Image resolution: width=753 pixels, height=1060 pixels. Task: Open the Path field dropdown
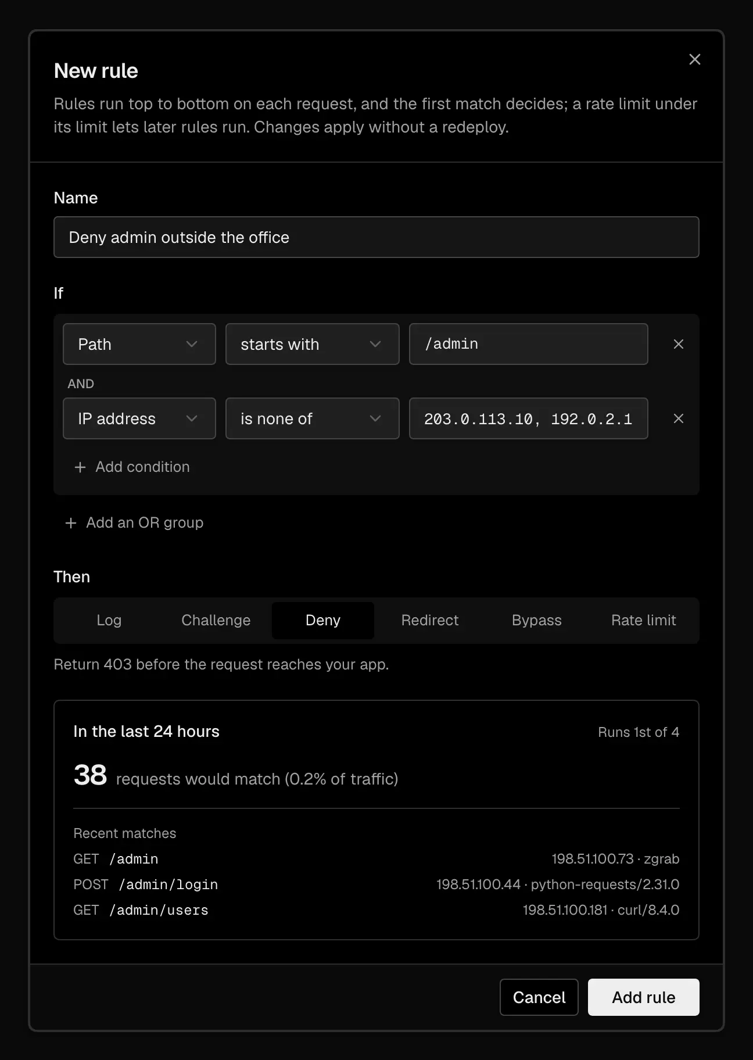click(x=139, y=344)
